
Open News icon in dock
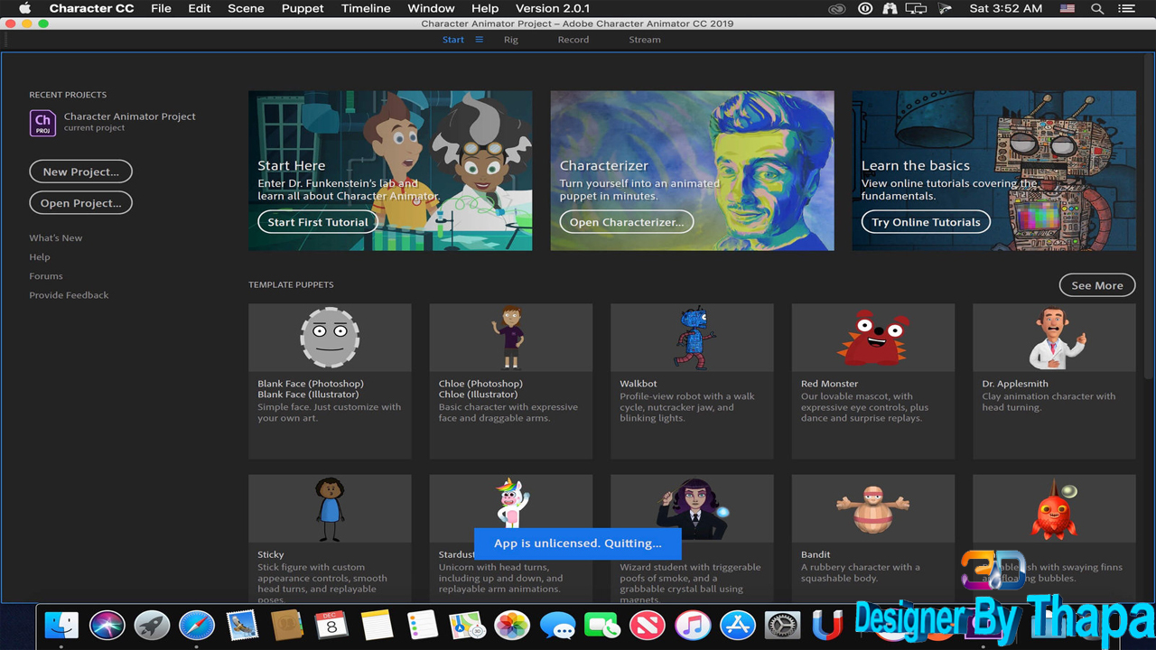pos(648,625)
